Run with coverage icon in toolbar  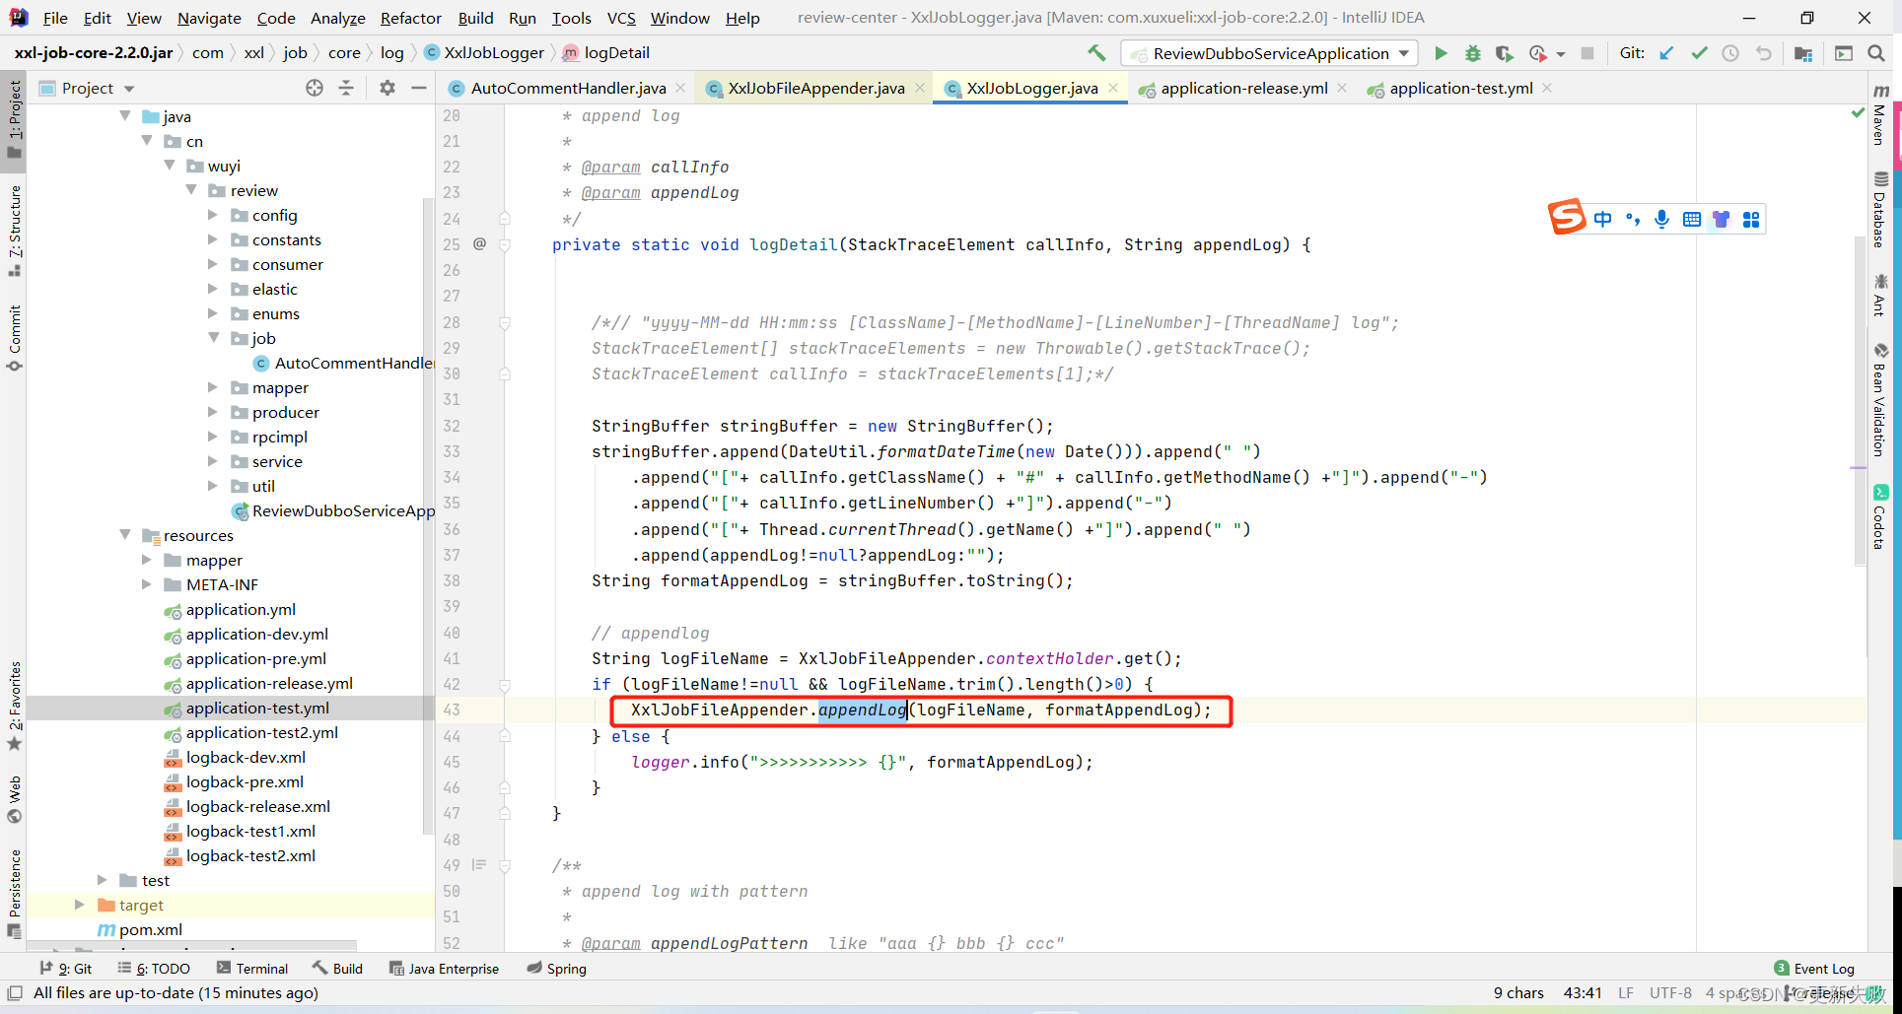coord(1504,53)
